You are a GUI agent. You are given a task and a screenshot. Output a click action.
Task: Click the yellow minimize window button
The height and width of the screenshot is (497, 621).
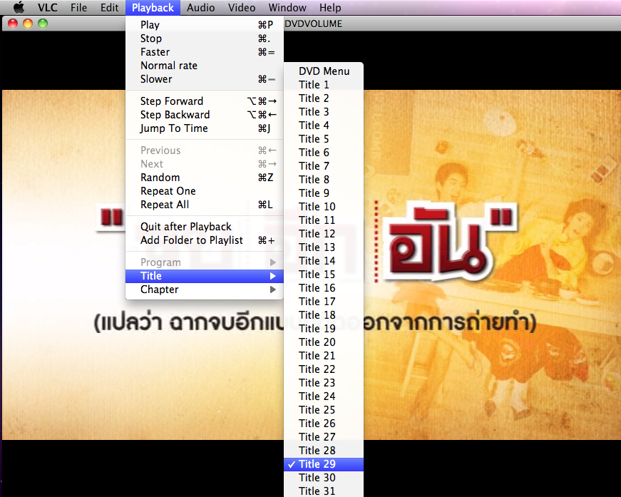coord(28,24)
